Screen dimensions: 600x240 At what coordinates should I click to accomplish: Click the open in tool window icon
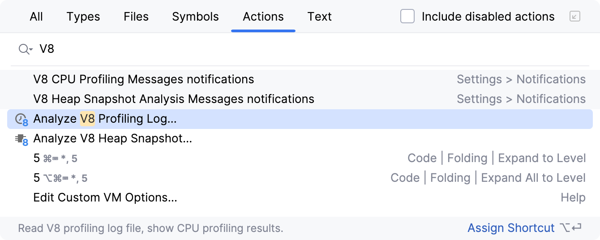tap(574, 17)
